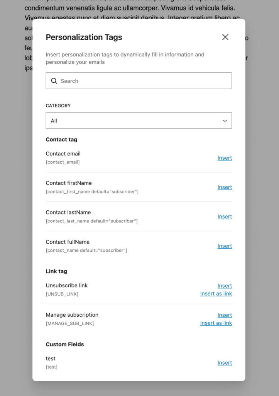Click the Personalization Tags dialog title
279x396 pixels.
(84, 37)
